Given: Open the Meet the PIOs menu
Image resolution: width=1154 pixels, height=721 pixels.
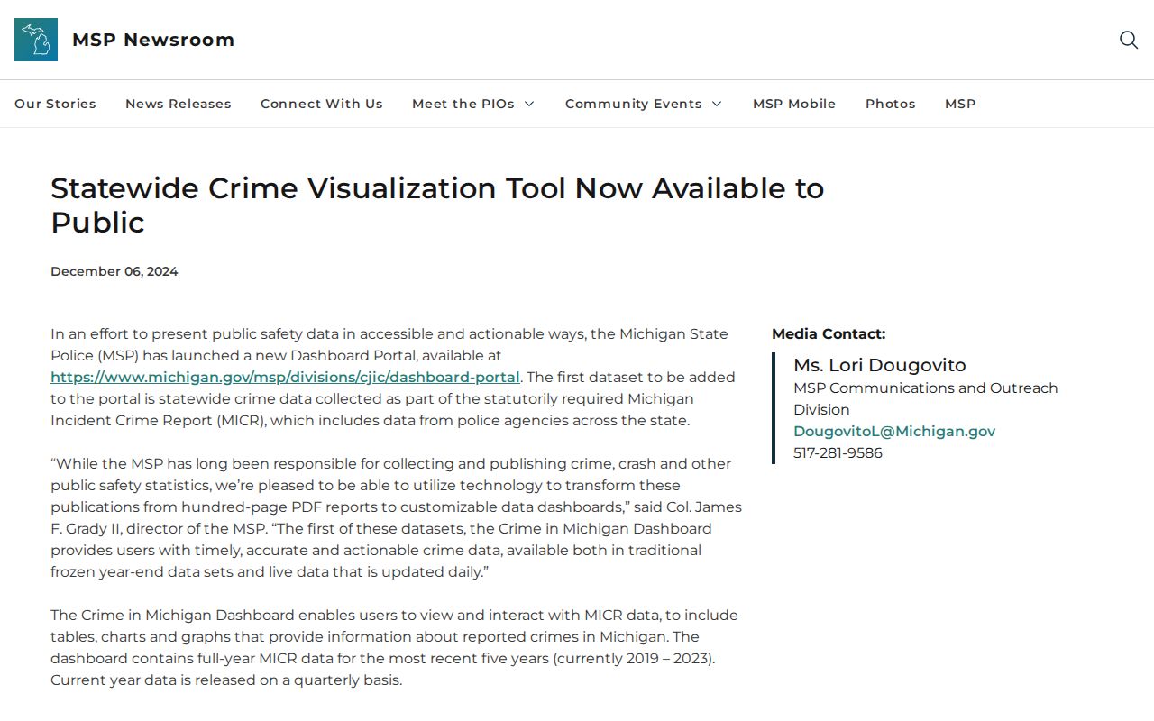Looking at the screenshot, I should tap(463, 104).
